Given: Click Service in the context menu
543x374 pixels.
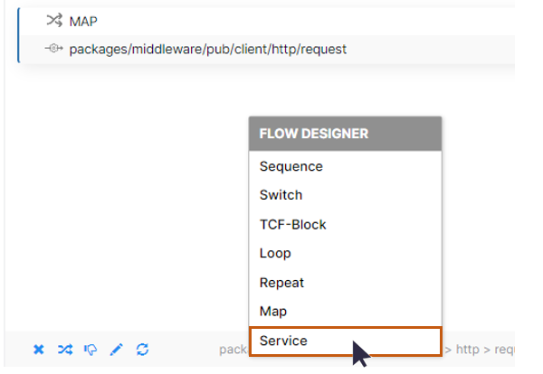Looking at the screenshot, I should point(345,341).
